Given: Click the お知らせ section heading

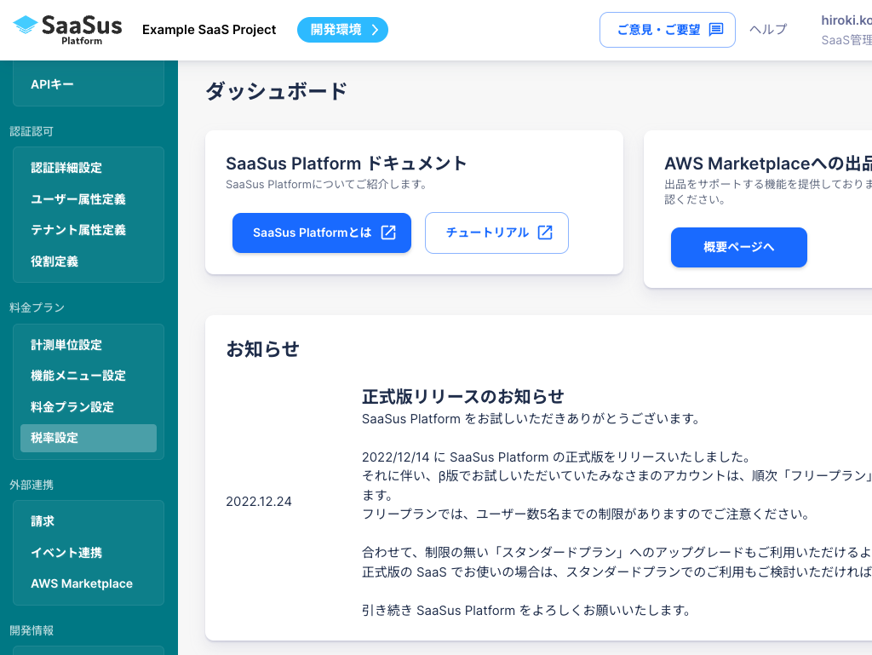Looking at the screenshot, I should click(262, 349).
